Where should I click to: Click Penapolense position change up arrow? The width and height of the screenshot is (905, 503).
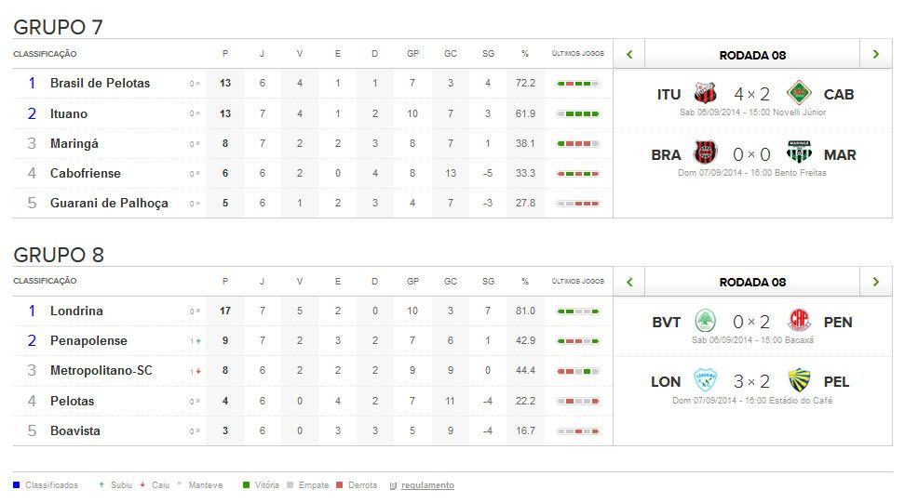pyautogui.click(x=198, y=341)
